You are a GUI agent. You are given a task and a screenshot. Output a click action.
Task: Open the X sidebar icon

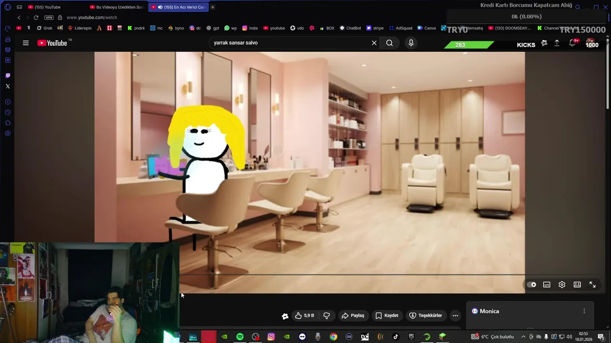(x=8, y=86)
